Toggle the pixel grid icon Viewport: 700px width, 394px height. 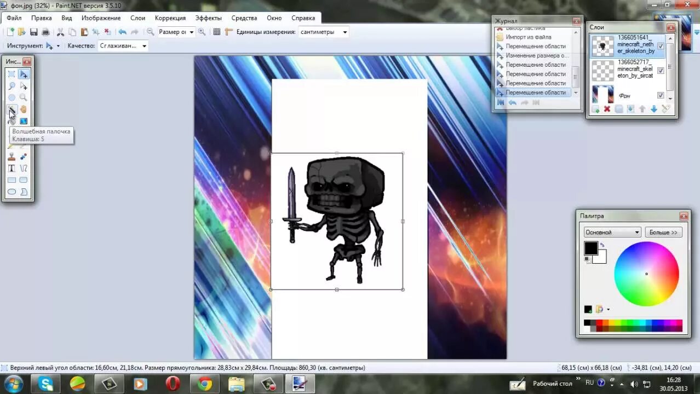point(216,32)
